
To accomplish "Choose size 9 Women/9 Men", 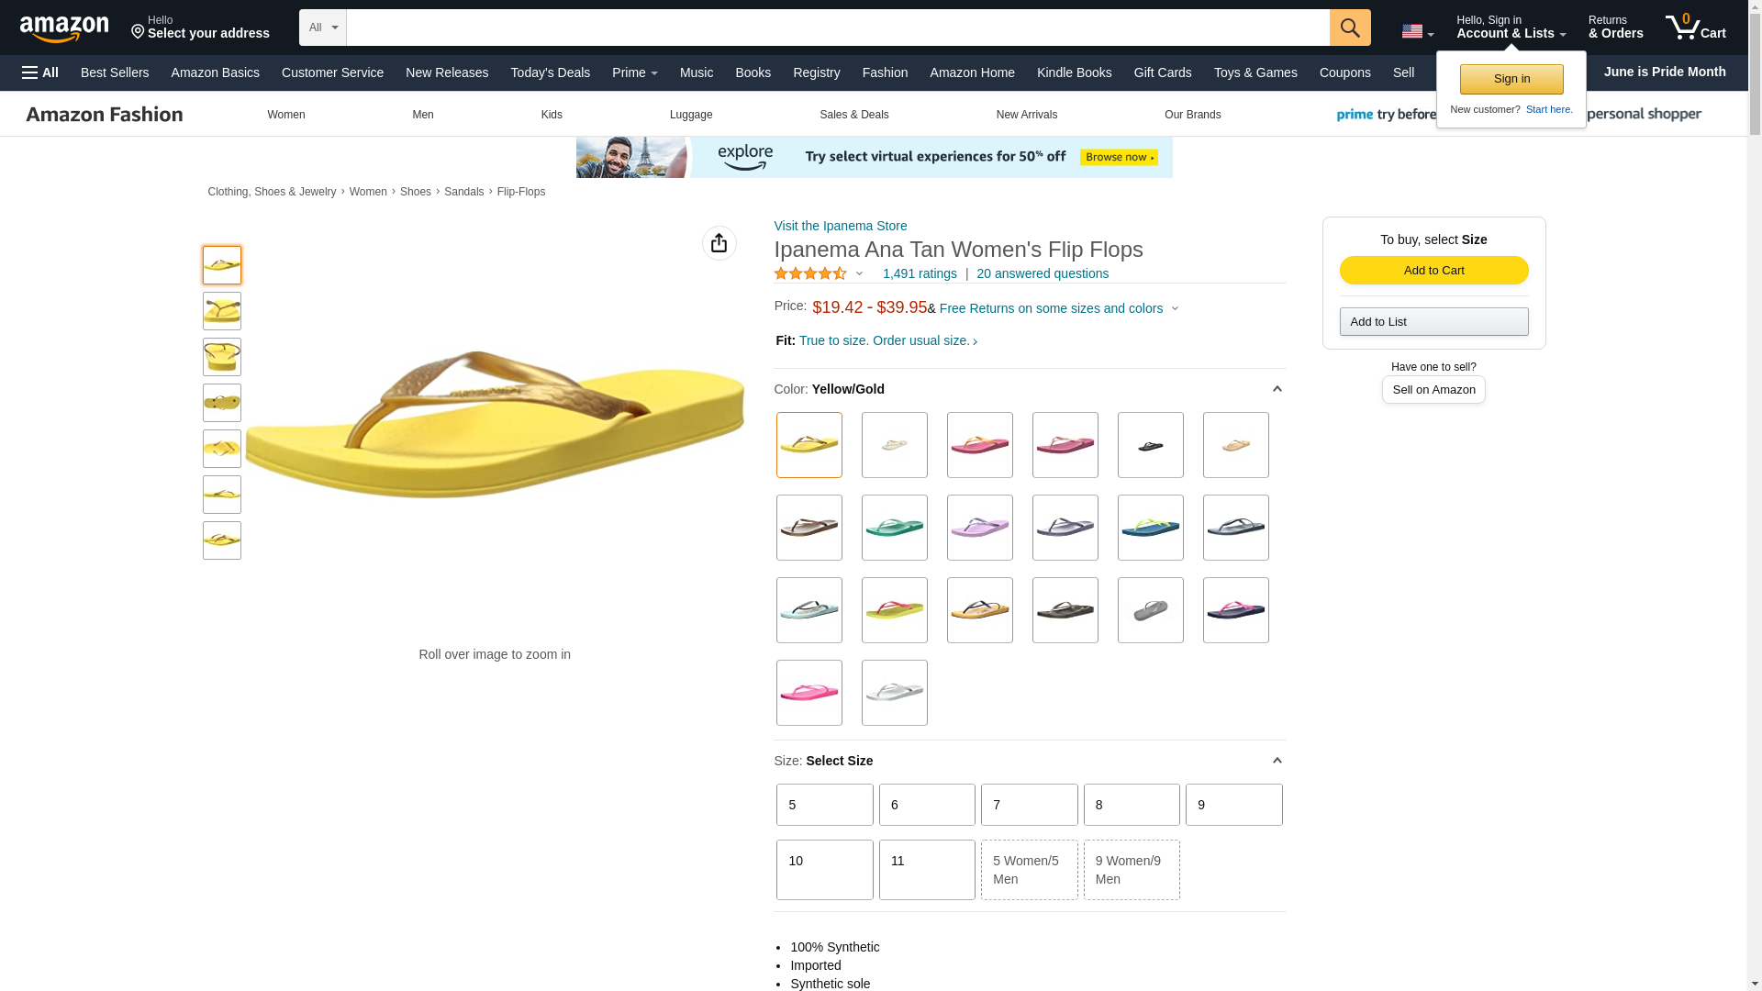I will coord(1132,870).
